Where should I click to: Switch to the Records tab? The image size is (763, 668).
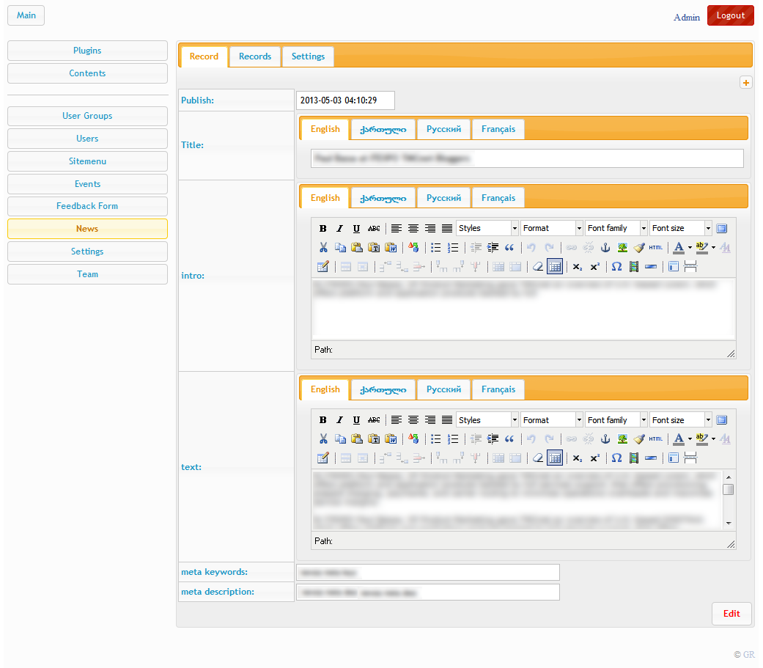pyautogui.click(x=255, y=56)
